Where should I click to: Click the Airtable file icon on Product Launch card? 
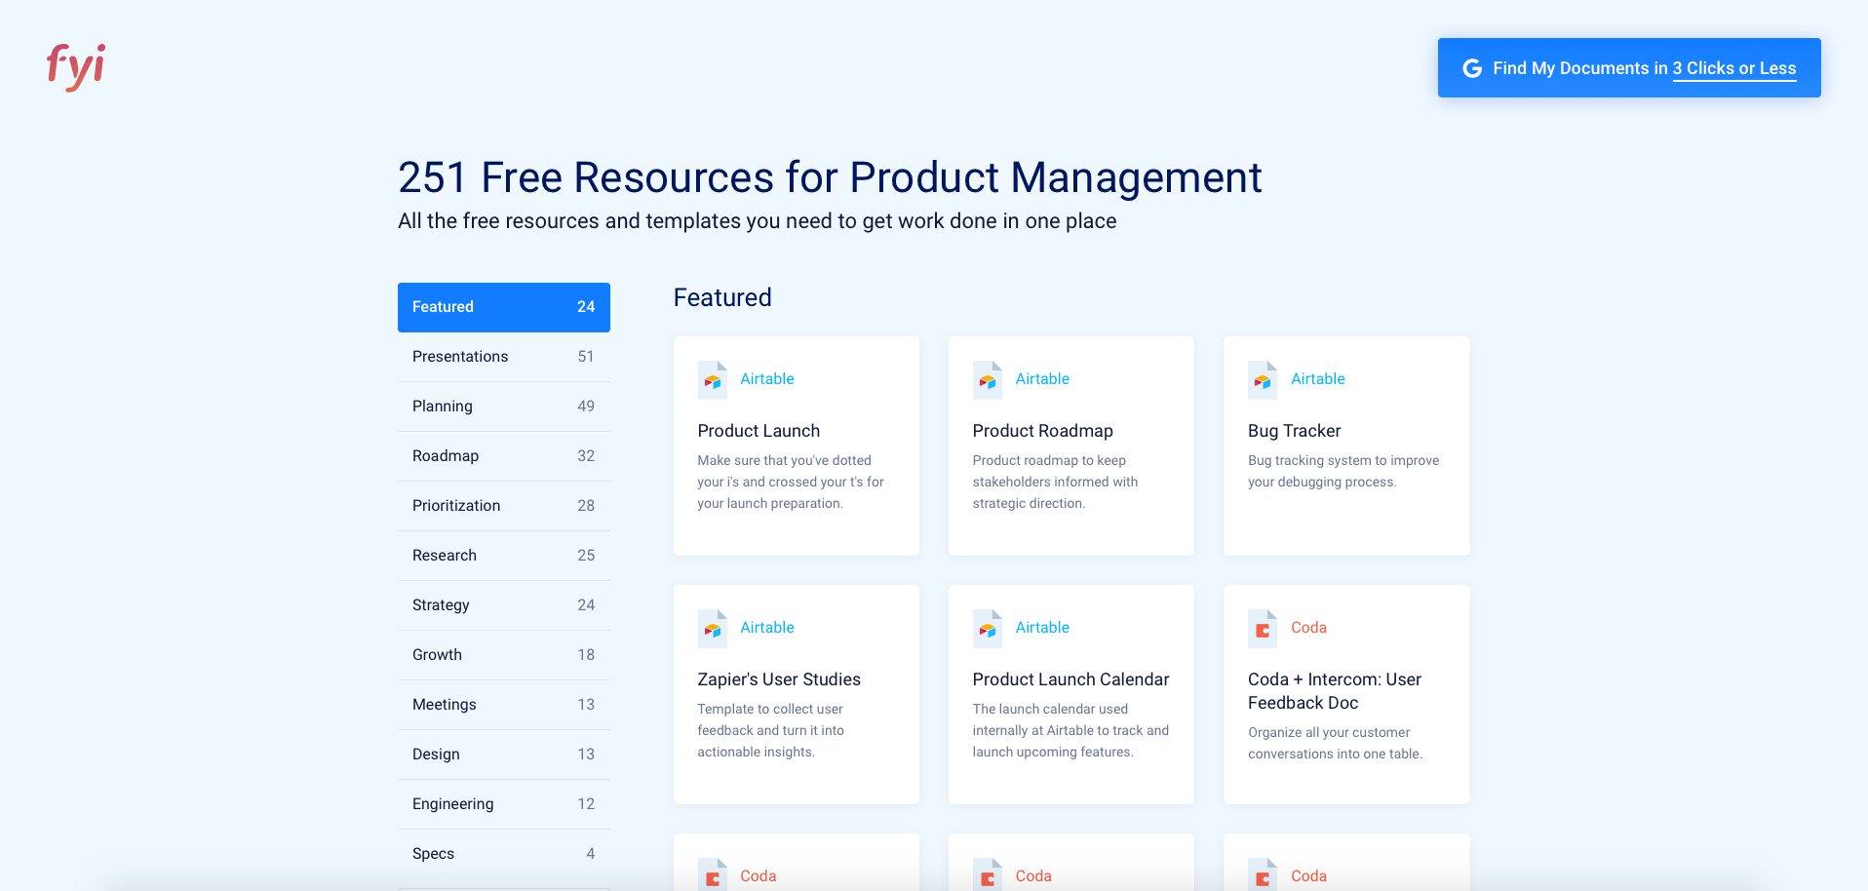(713, 380)
